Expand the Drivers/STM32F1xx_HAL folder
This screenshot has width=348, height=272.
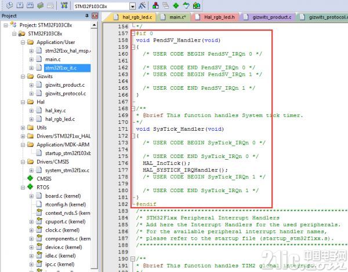click(23, 136)
